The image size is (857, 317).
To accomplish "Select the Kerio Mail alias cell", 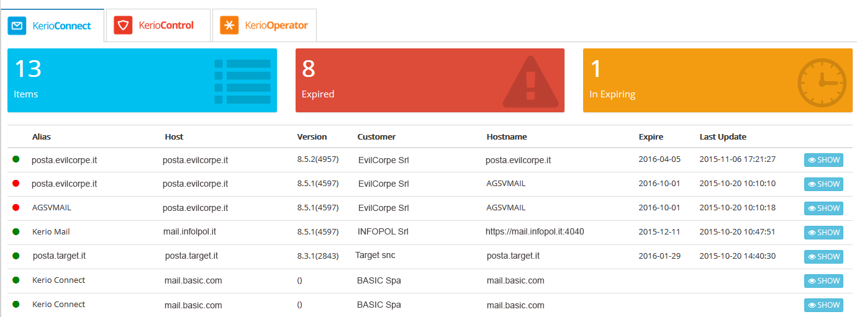I will [51, 231].
